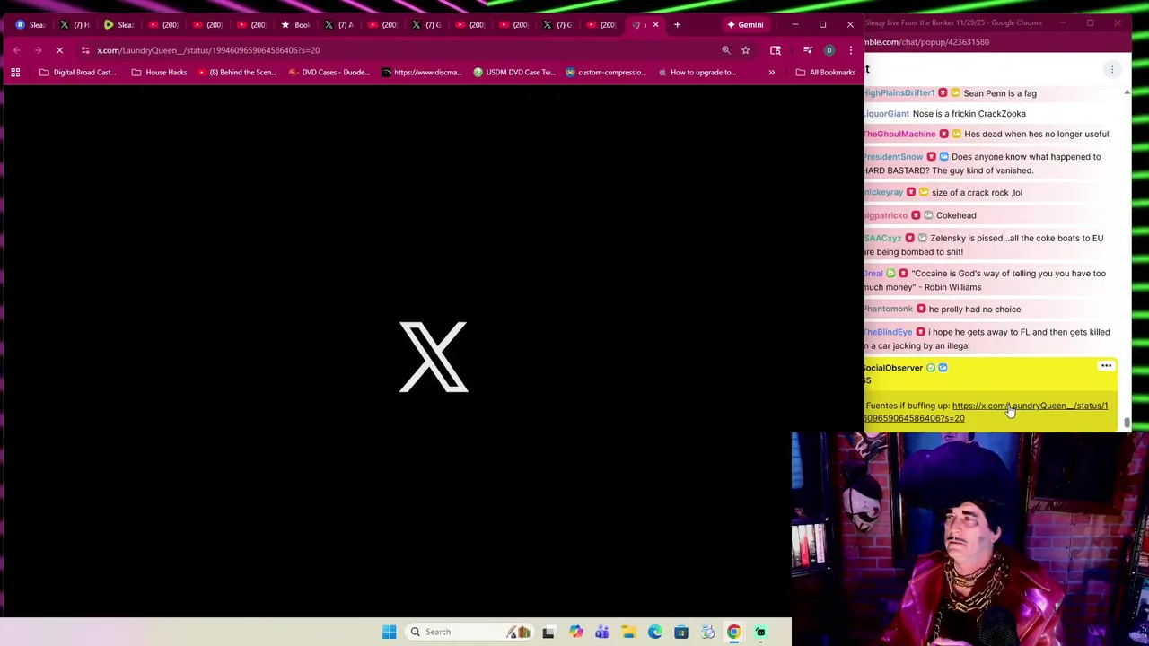Click the webcam video thumbnail

[970, 539]
